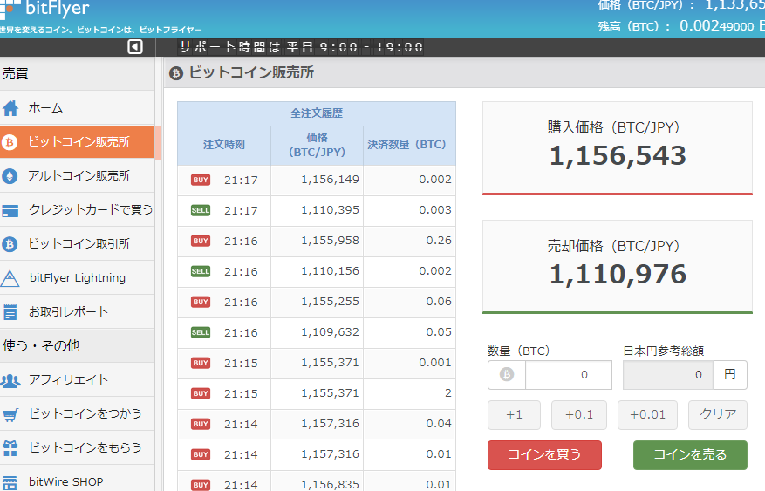Viewport: 765px width, 491px height.
Task: Click the 購入価格 1,156,543 price box
Action: point(618,147)
